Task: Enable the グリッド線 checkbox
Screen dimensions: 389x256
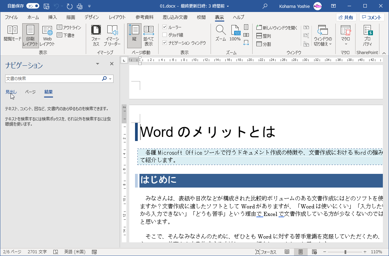Action: tap(165, 35)
